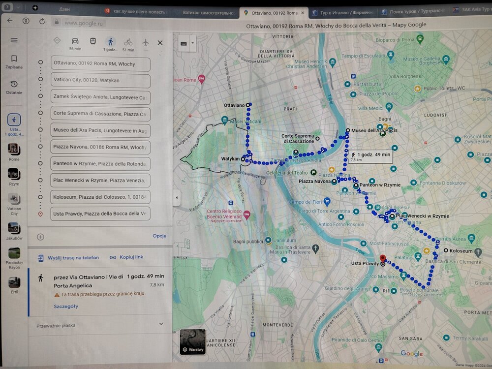Click the Museo e Galleria Borghese marker
Image resolution: width=492 pixels, height=369 pixels.
446,59
